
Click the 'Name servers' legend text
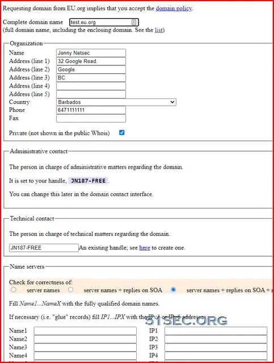point(27,266)
